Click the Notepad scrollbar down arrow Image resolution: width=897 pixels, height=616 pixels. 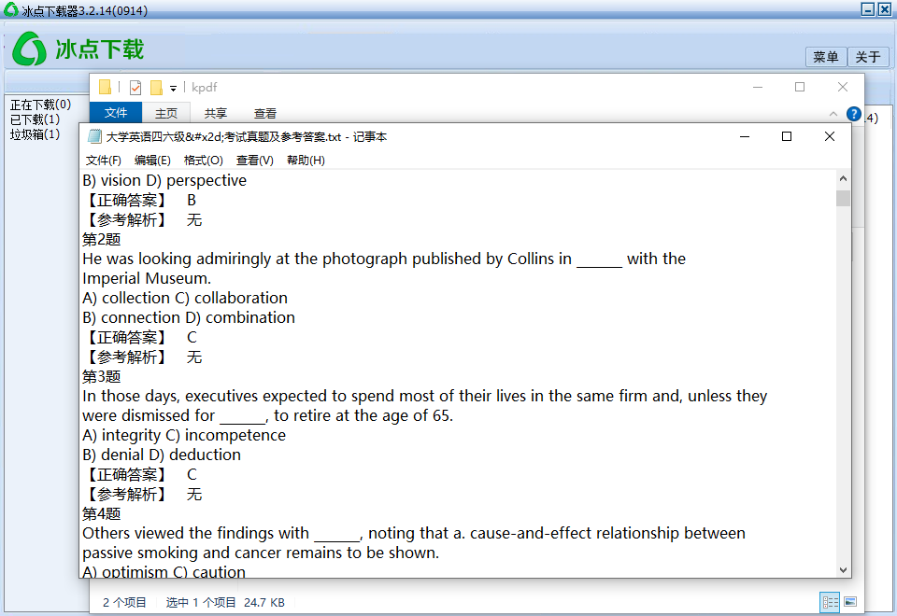tap(843, 569)
